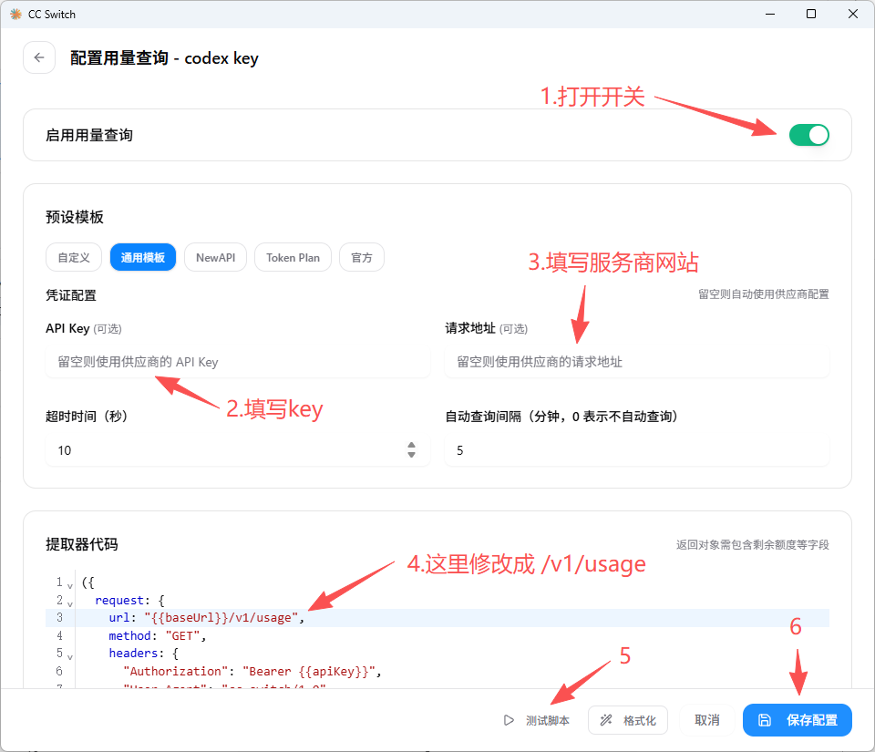Viewport: 875px width, 752px height.
Task: Pick the 官方 template preset
Action: [362, 257]
